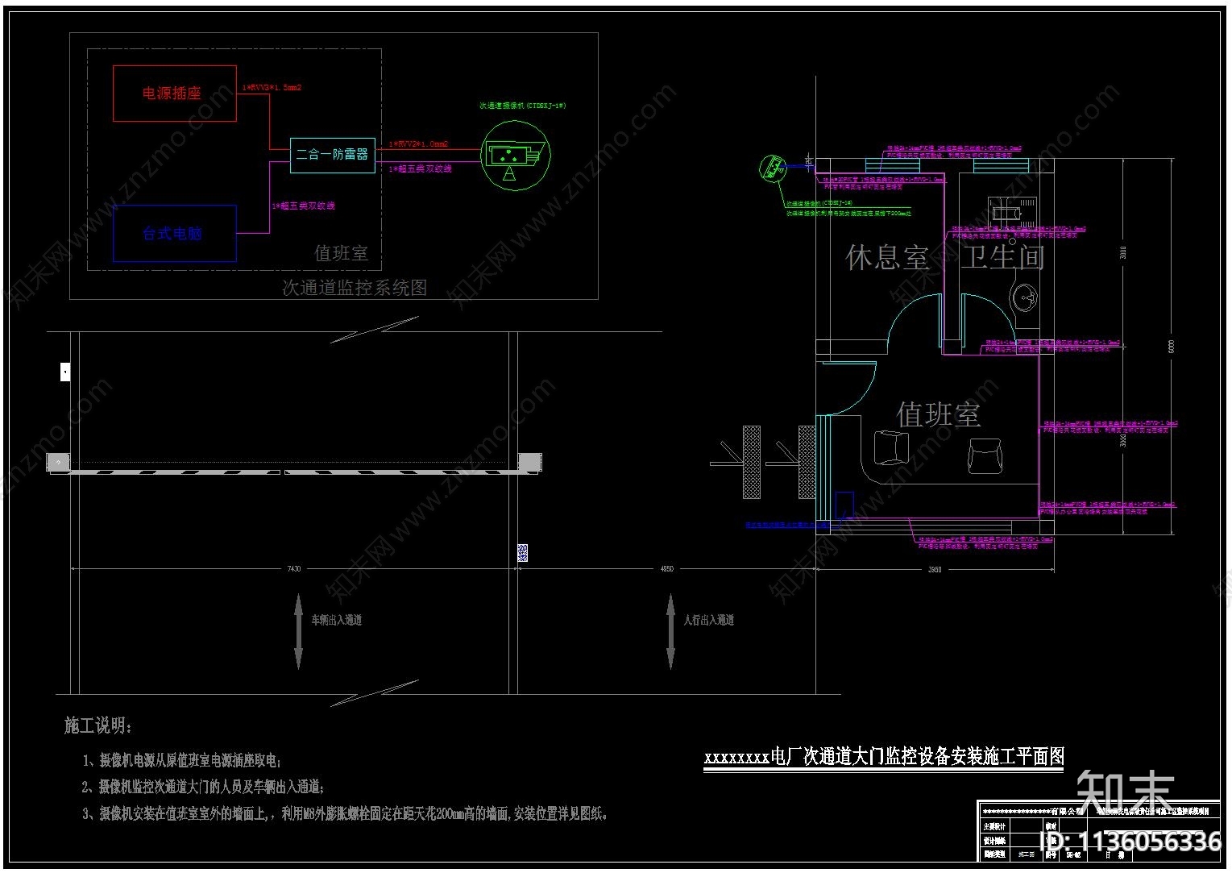This screenshot has width=1232, height=873.
Task: Click the '车辆出入通道' label
Action: pos(337,620)
